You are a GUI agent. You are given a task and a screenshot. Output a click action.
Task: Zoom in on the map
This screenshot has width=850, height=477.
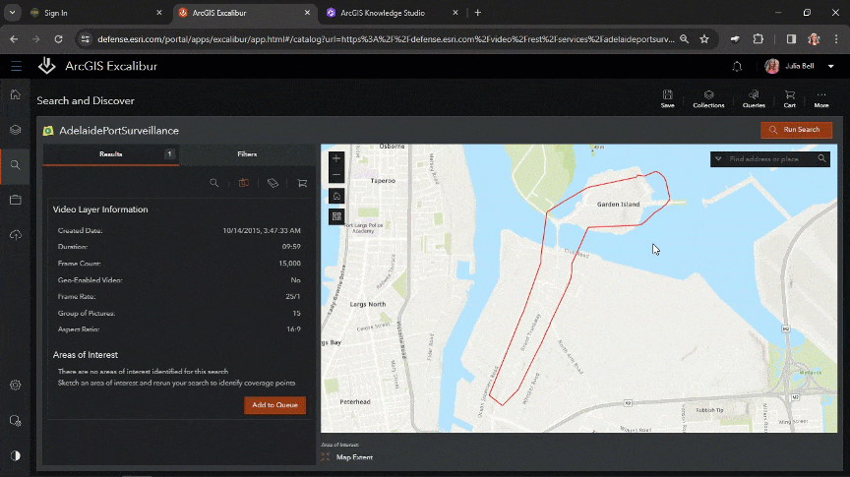coord(336,158)
